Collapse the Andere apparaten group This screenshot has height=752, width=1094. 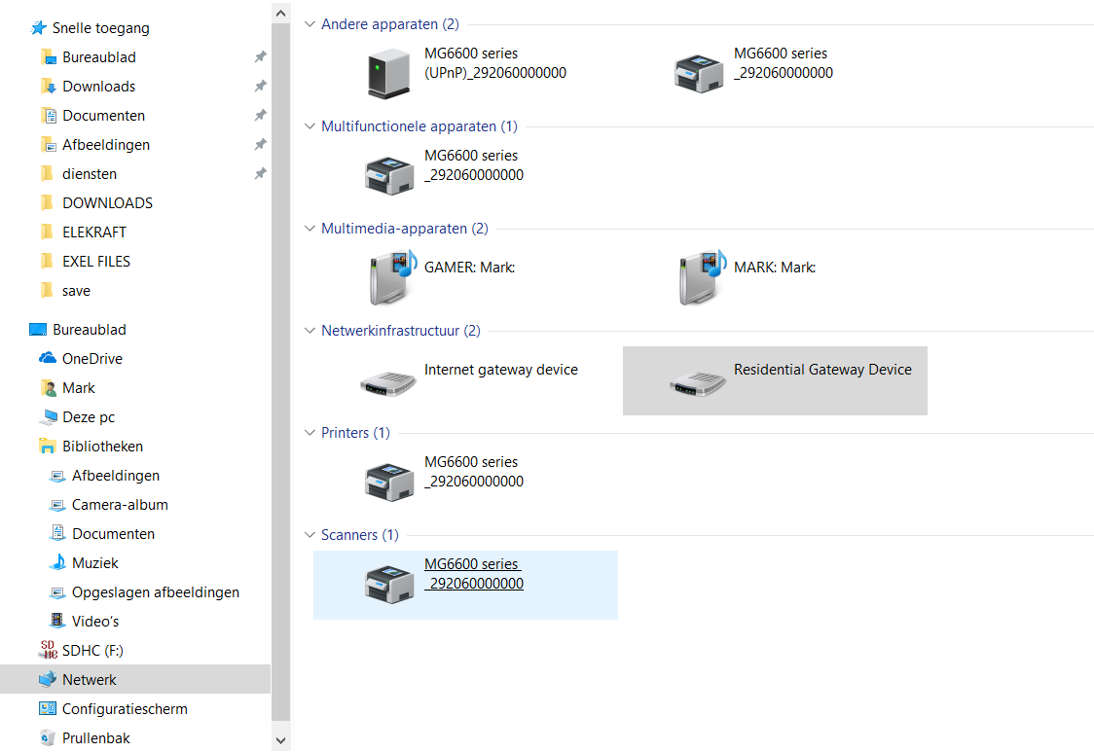click(x=310, y=24)
